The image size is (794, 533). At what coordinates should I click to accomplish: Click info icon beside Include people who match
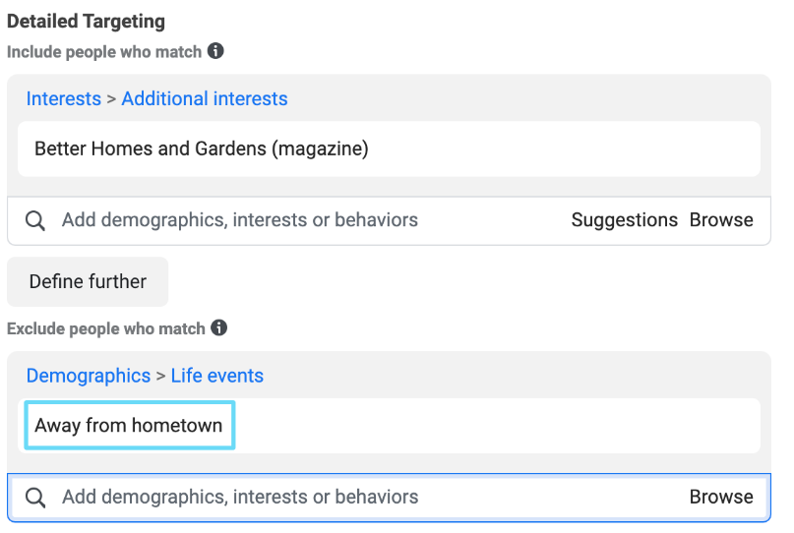coord(215,51)
